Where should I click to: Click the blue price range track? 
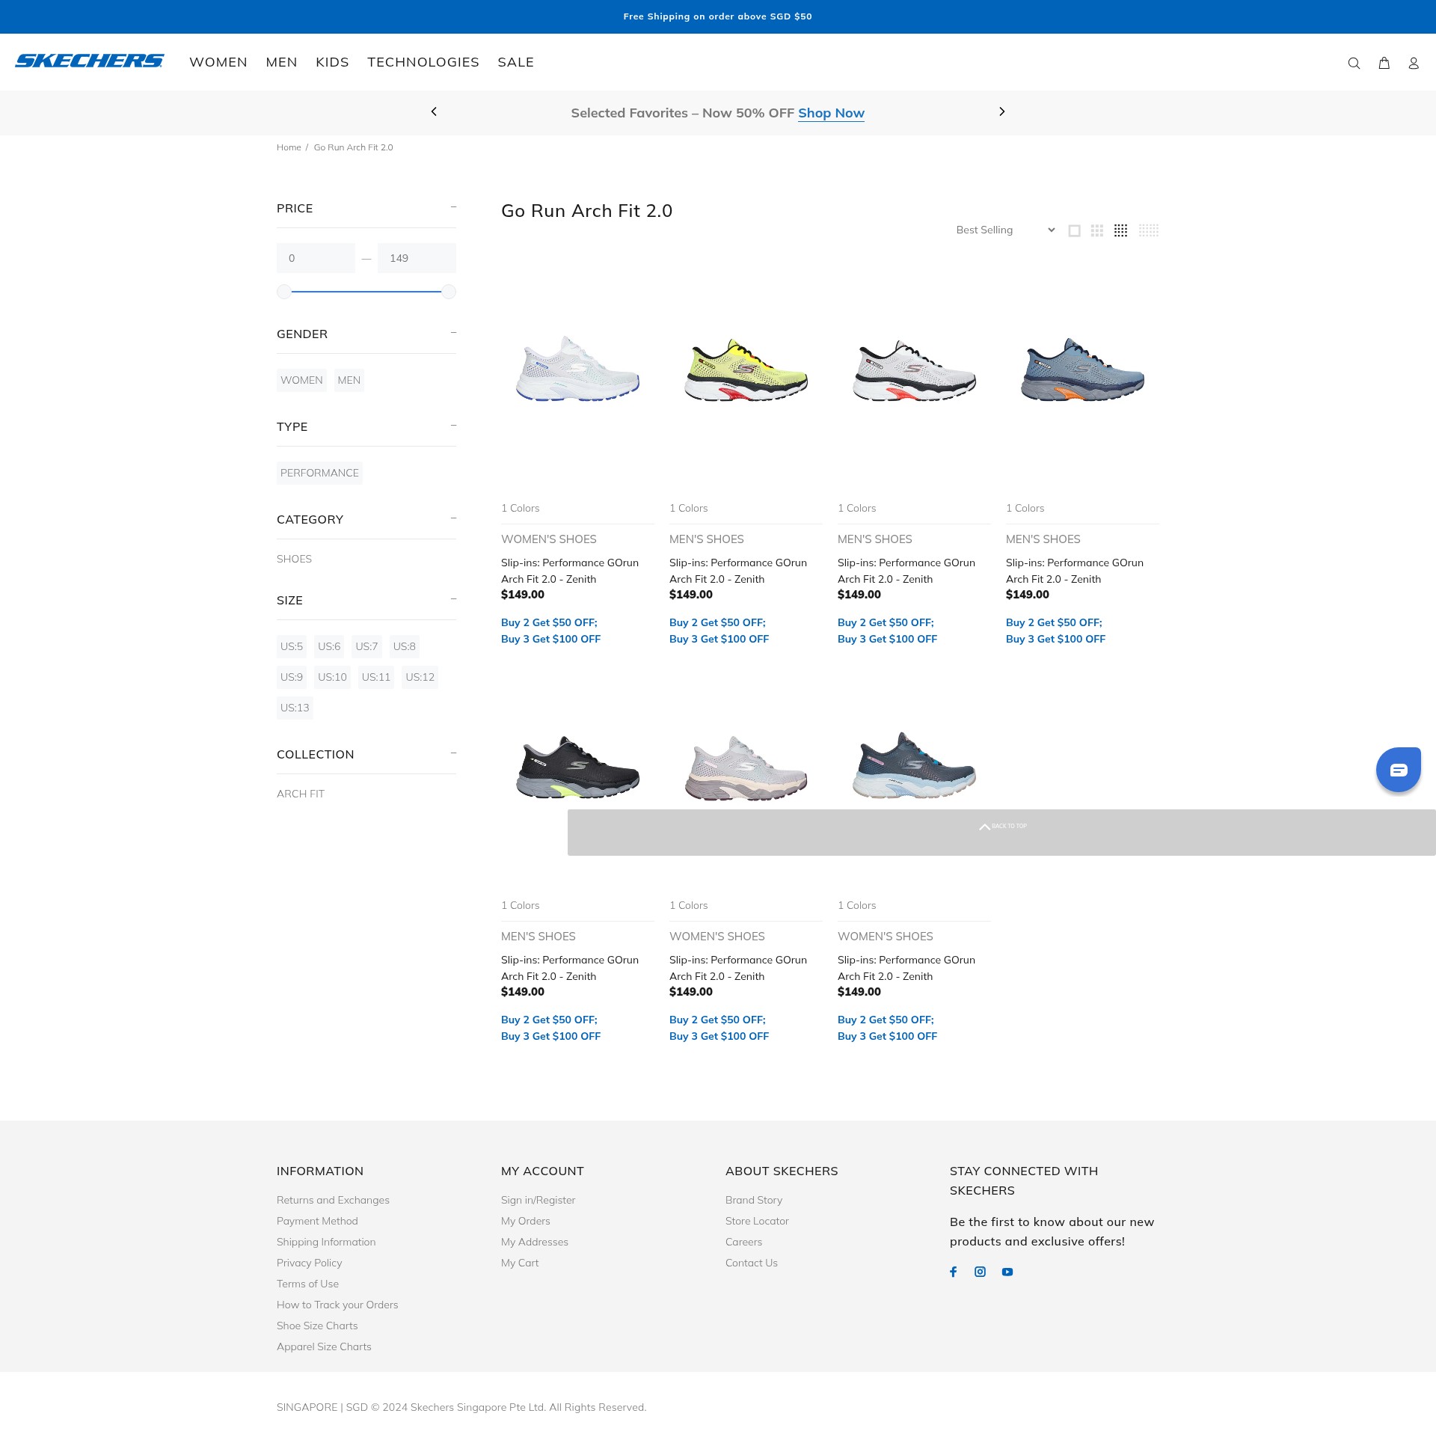pyautogui.click(x=366, y=292)
